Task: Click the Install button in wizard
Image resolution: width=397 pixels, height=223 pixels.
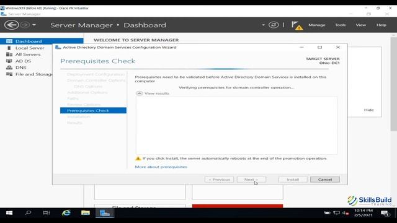Action: coord(293,180)
